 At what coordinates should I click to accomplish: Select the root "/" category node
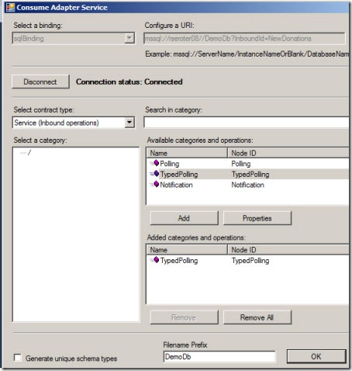click(29, 153)
